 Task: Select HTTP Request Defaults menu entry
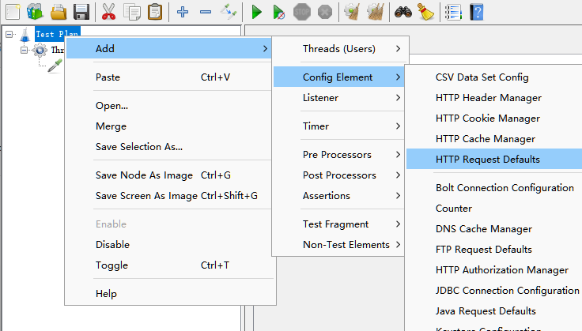(x=488, y=160)
